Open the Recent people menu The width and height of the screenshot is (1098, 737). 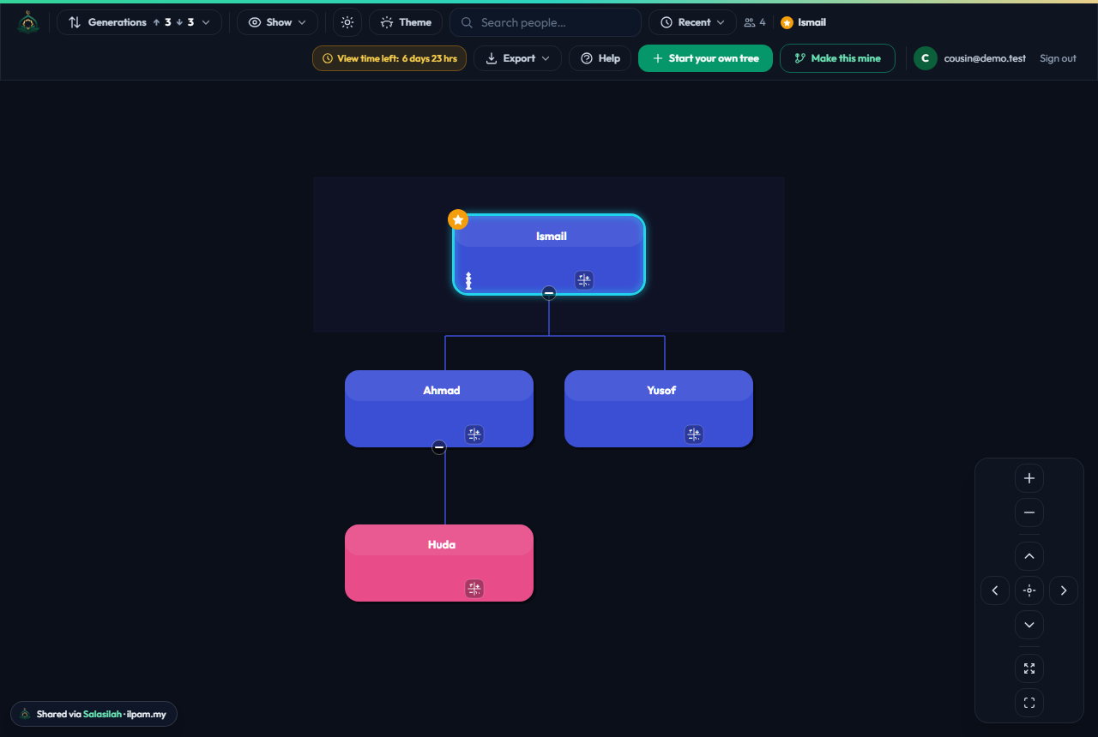[692, 22]
